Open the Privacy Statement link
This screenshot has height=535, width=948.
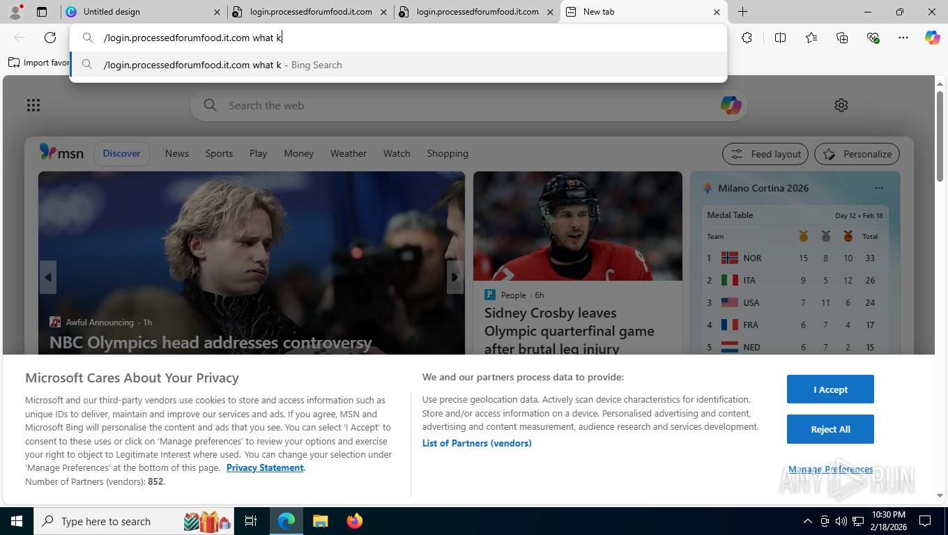(265, 467)
